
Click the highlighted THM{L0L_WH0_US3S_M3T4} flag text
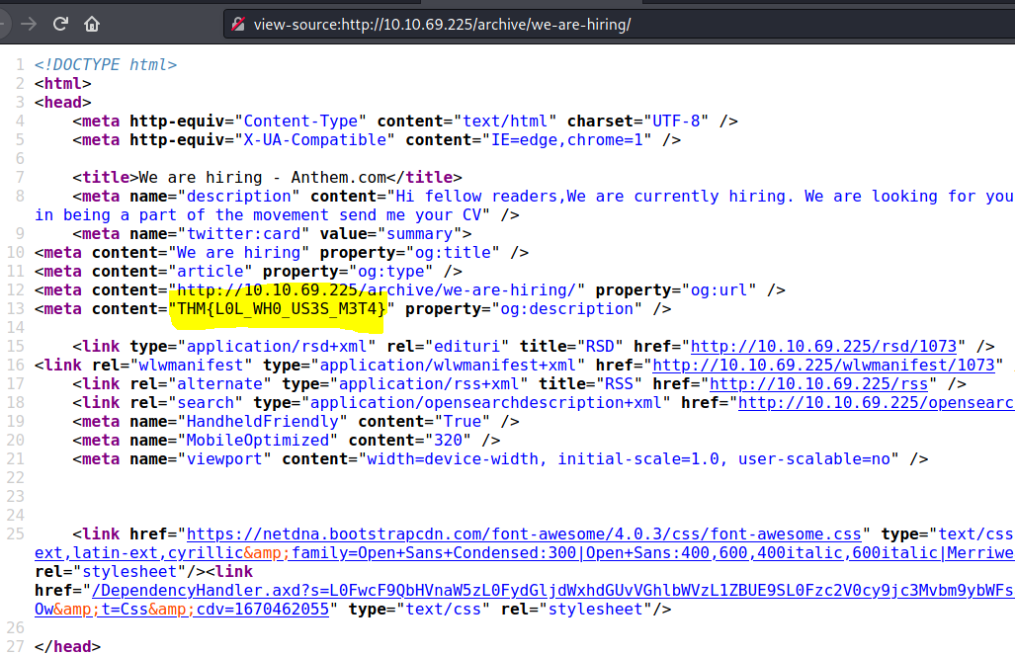(281, 309)
